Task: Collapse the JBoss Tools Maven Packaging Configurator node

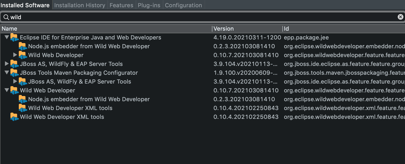Action: tap(7, 73)
